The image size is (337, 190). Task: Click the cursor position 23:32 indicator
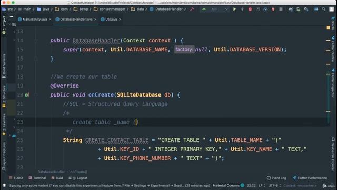(x=251, y=185)
